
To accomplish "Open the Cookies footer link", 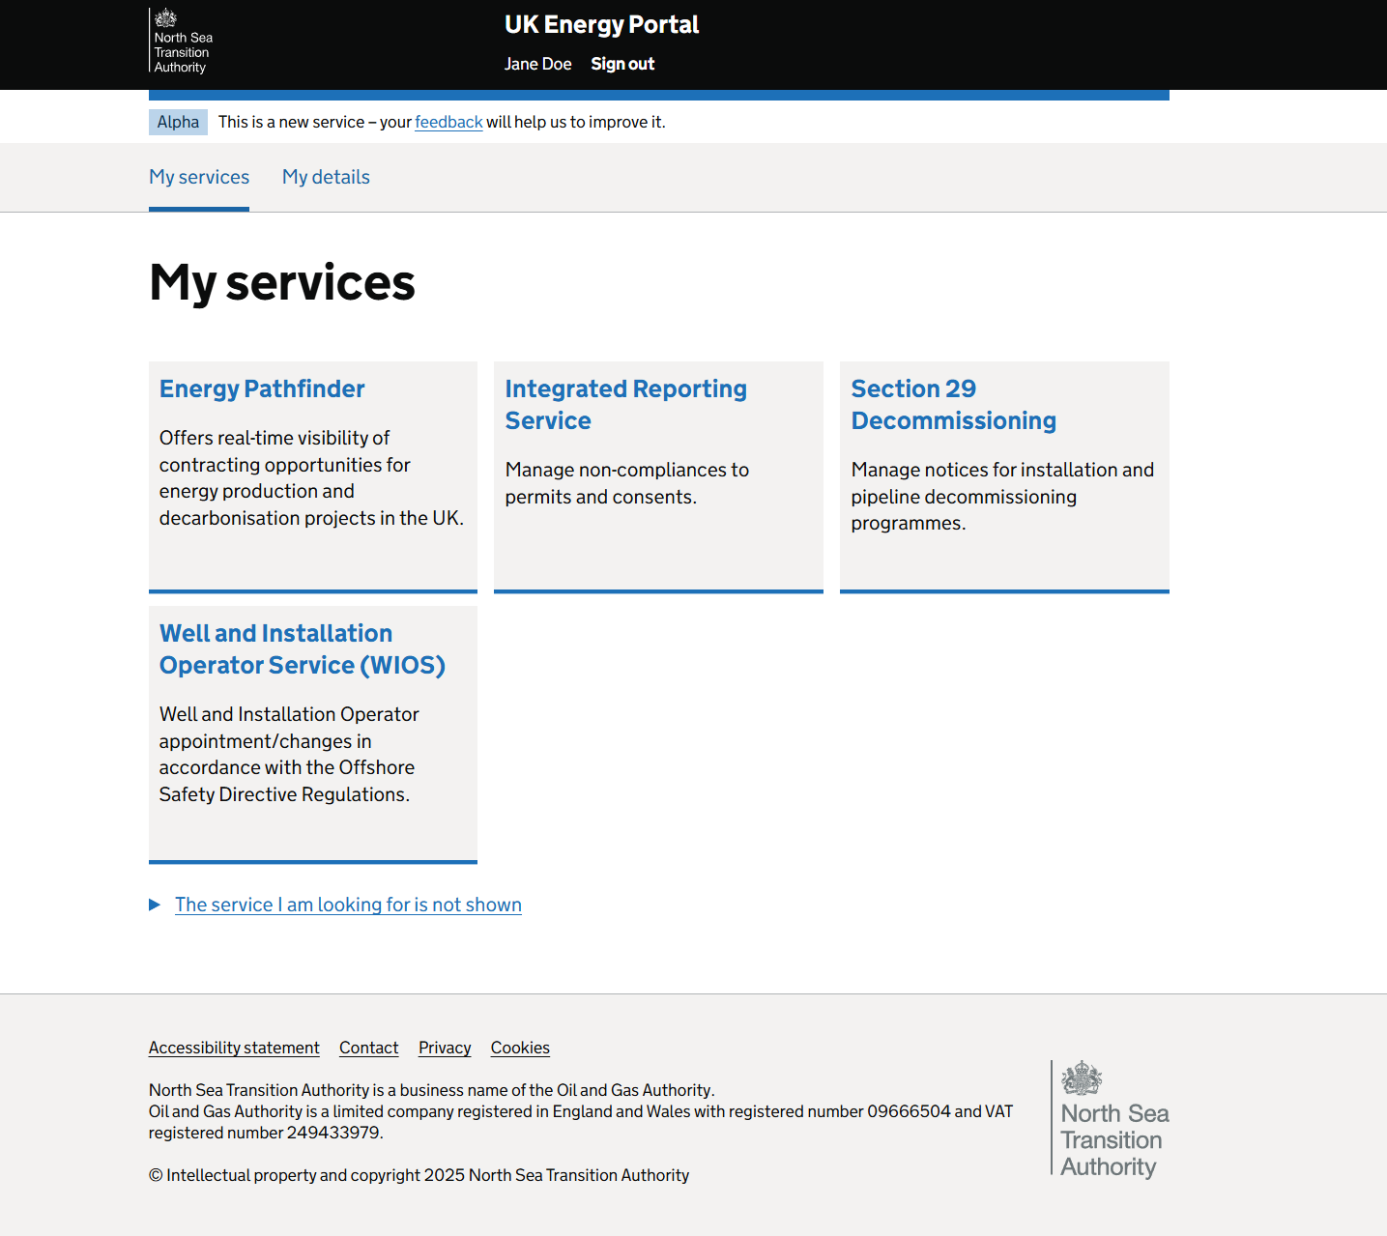I will [520, 1048].
